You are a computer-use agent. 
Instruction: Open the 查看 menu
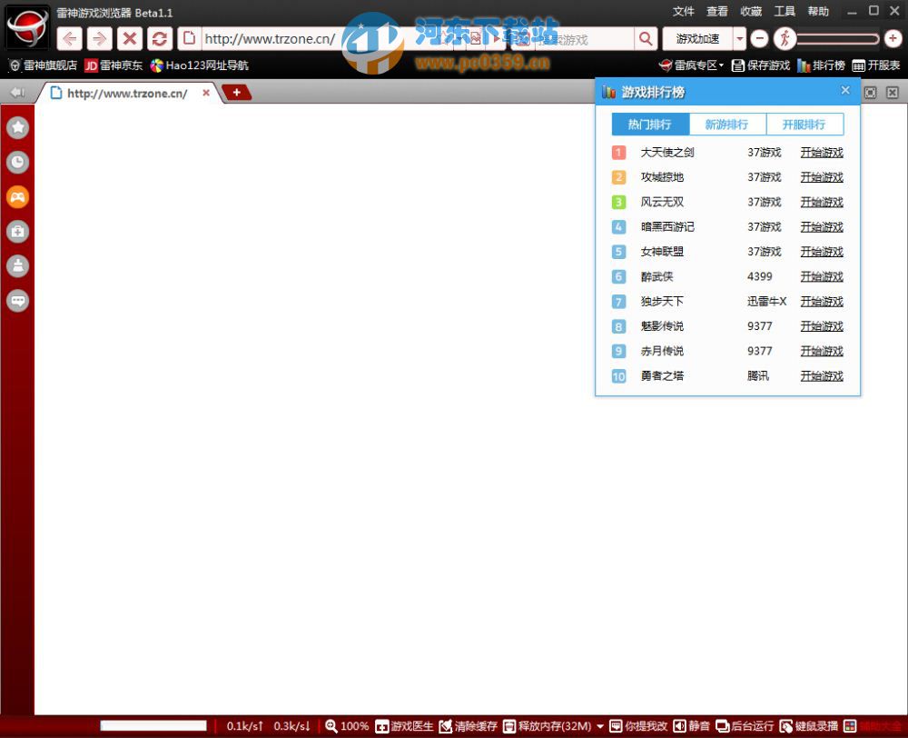[x=717, y=12]
